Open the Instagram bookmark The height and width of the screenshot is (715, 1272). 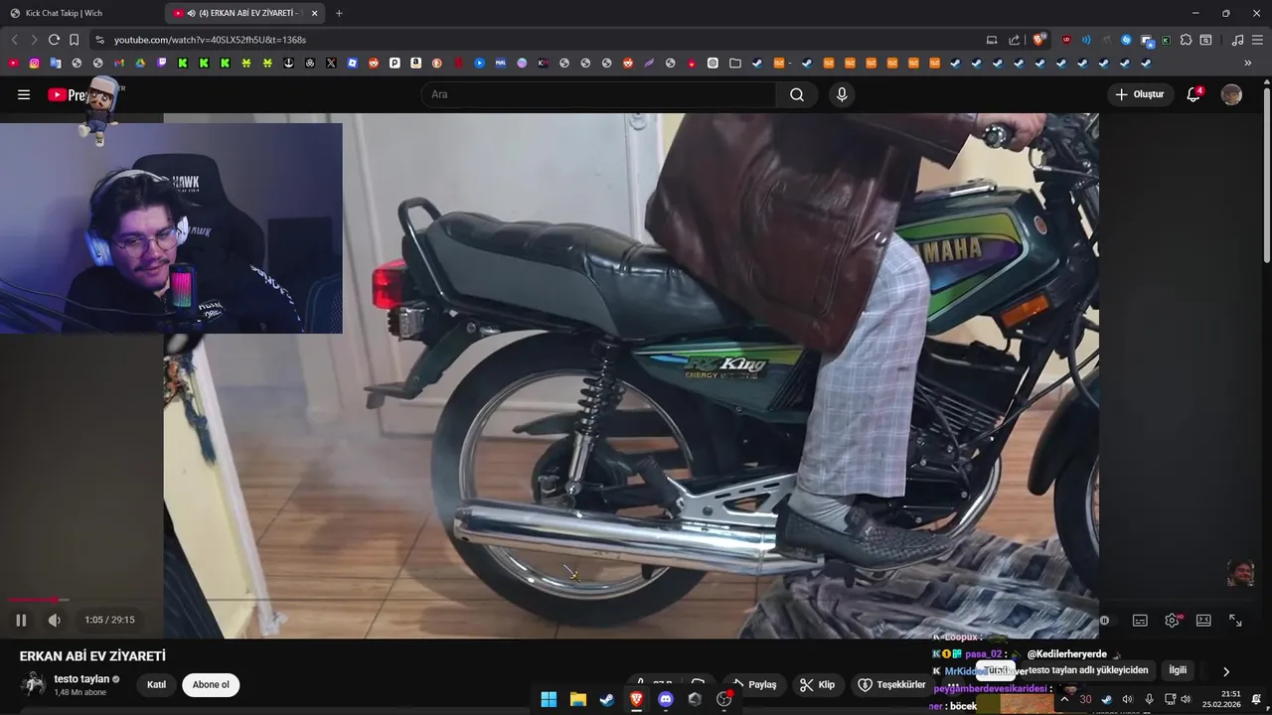[x=35, y=63]
